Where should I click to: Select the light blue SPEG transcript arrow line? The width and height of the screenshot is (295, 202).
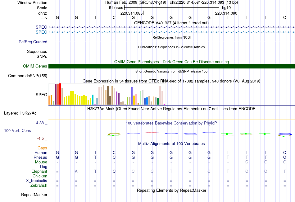(x=172, y=32)
